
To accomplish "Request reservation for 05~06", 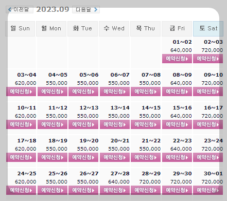I will pos(83,92).
